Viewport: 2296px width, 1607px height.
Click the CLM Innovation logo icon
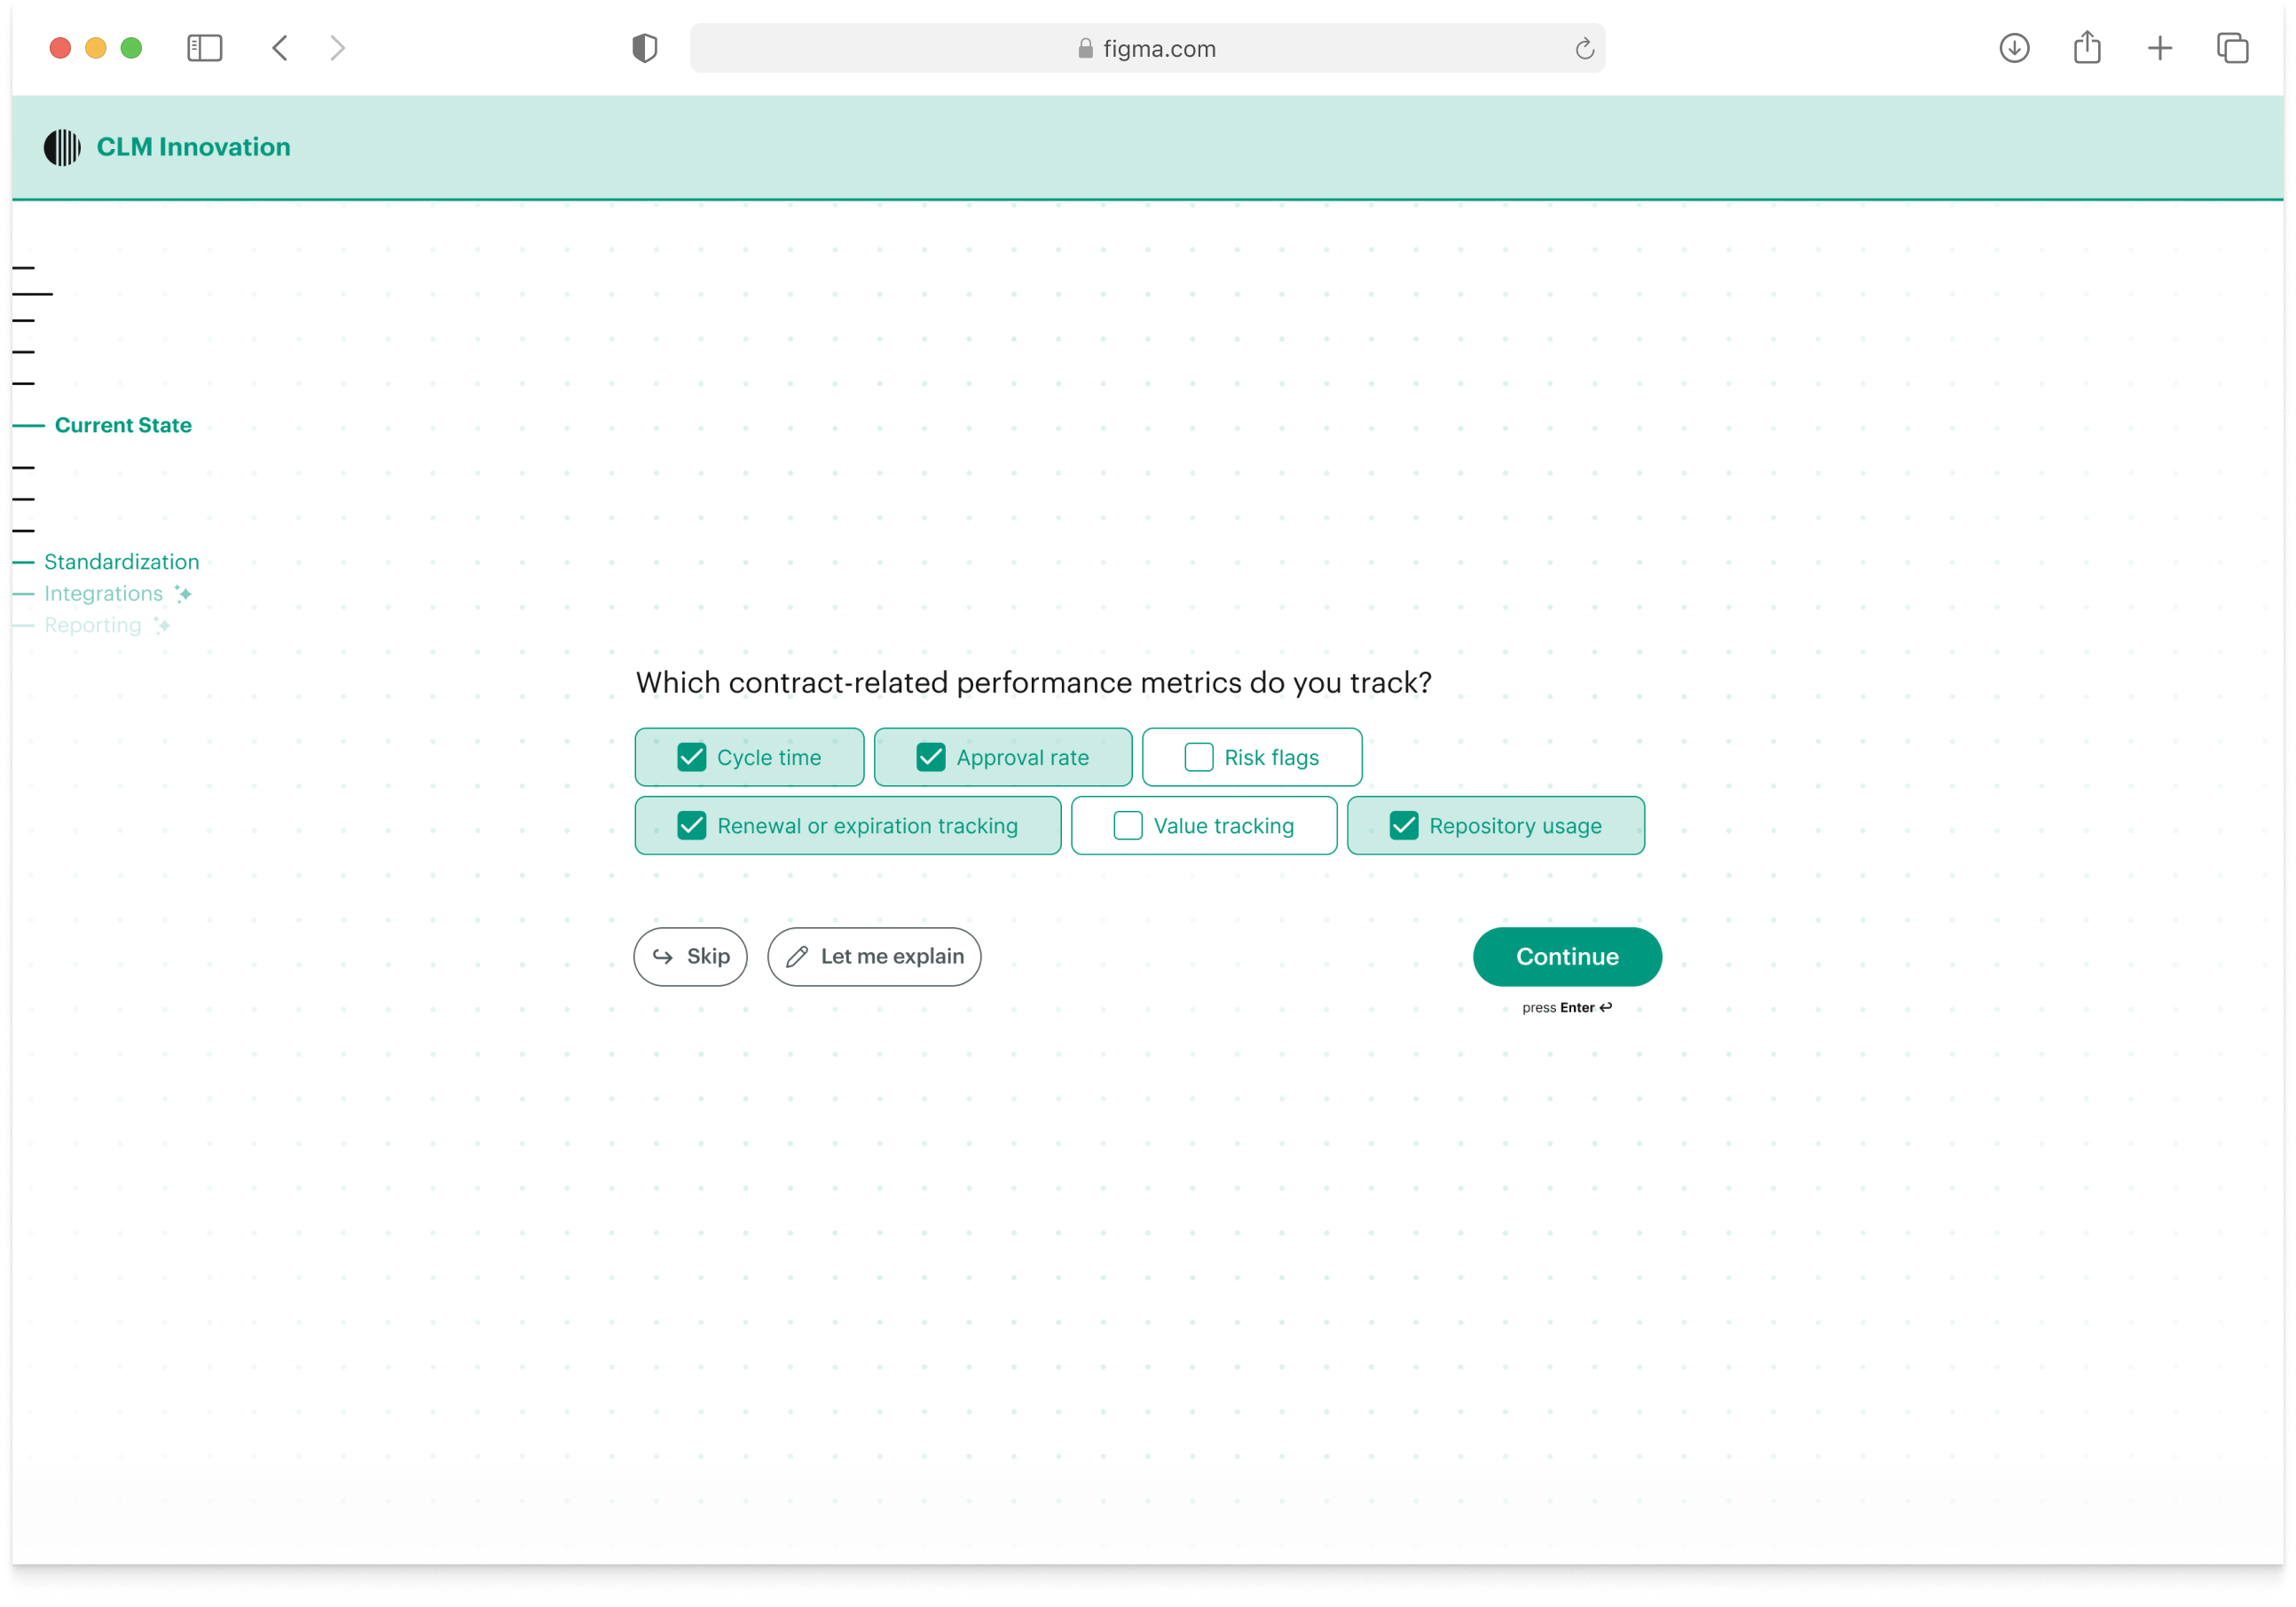(62, 147)
